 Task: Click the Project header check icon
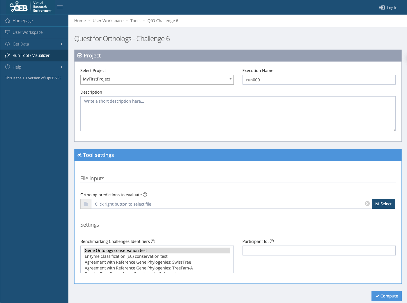(80, 55)
